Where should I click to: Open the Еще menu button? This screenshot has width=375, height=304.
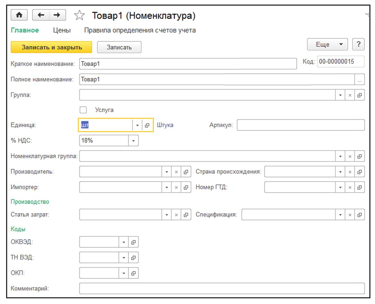327,45
